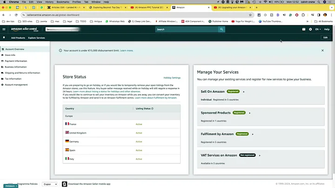Screen dimensions: 335x188
Task: Click the Seller Central search field
Action: pos(187,29)
